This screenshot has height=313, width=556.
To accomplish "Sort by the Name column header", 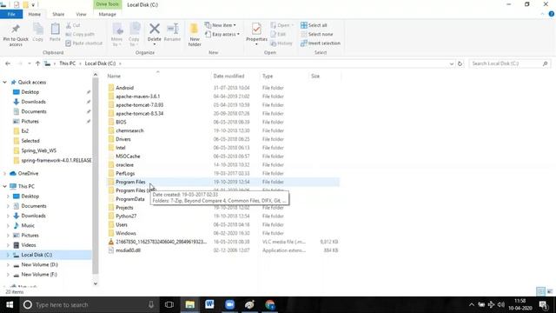I will click(x=158, y=76).
